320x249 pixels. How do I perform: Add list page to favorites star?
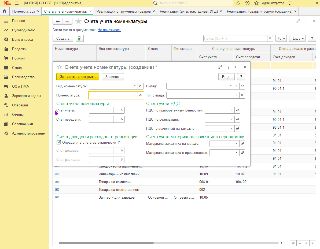[x=78, y=21]
